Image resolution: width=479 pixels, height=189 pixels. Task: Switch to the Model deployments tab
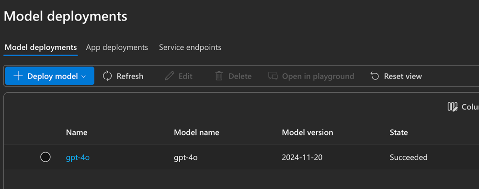pyautogui.click(x=41, y=47)
